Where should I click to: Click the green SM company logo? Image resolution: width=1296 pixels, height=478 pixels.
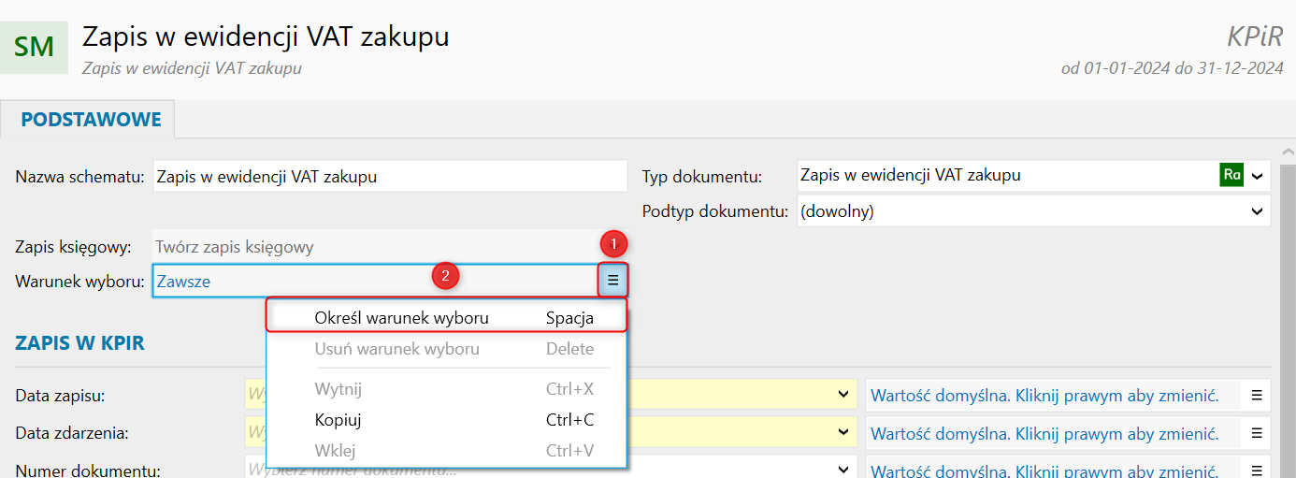[35, 46]
